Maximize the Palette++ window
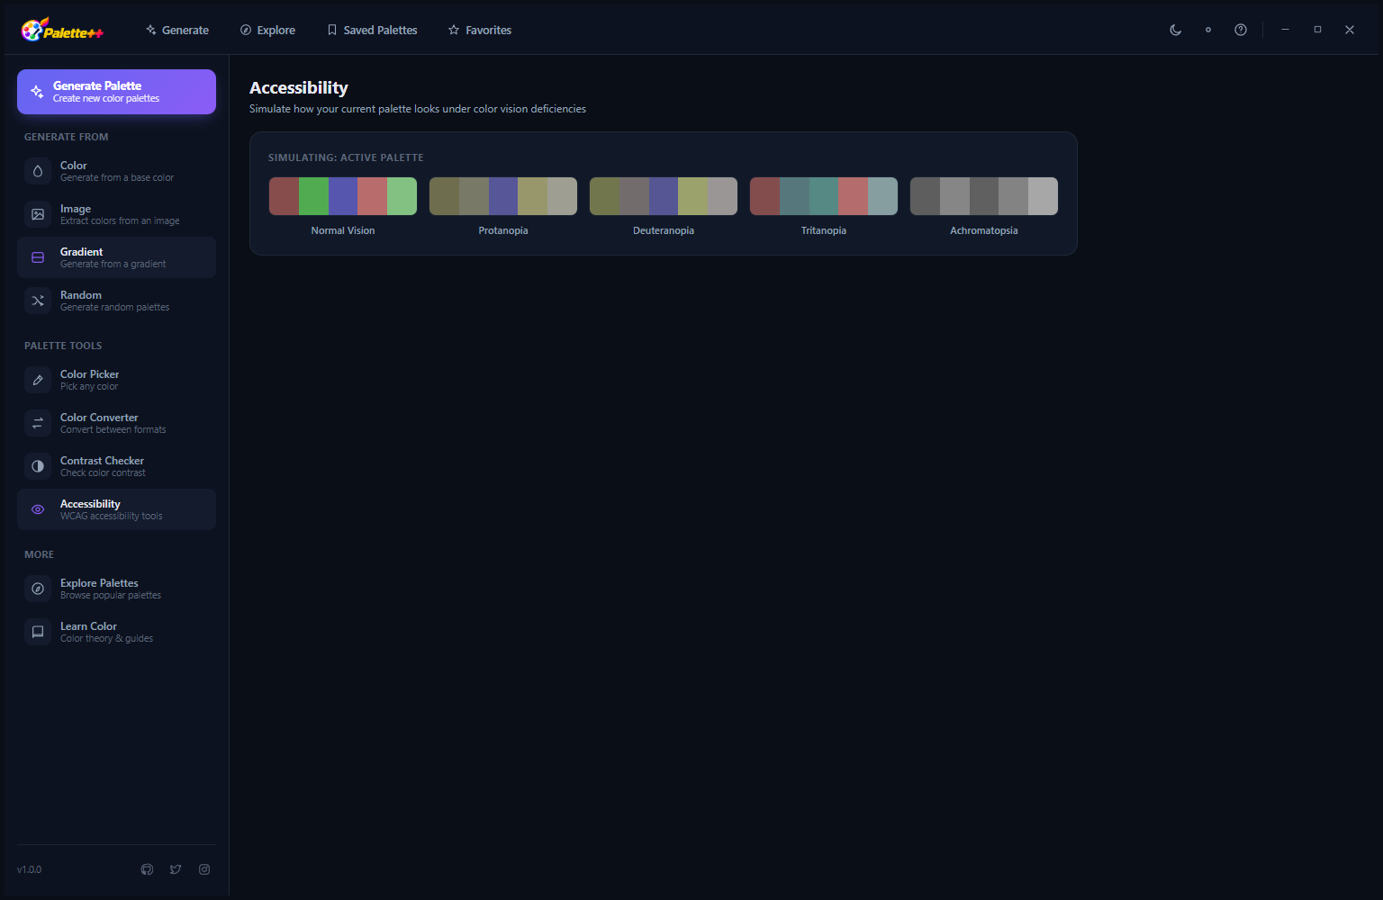 [1317, 30]
